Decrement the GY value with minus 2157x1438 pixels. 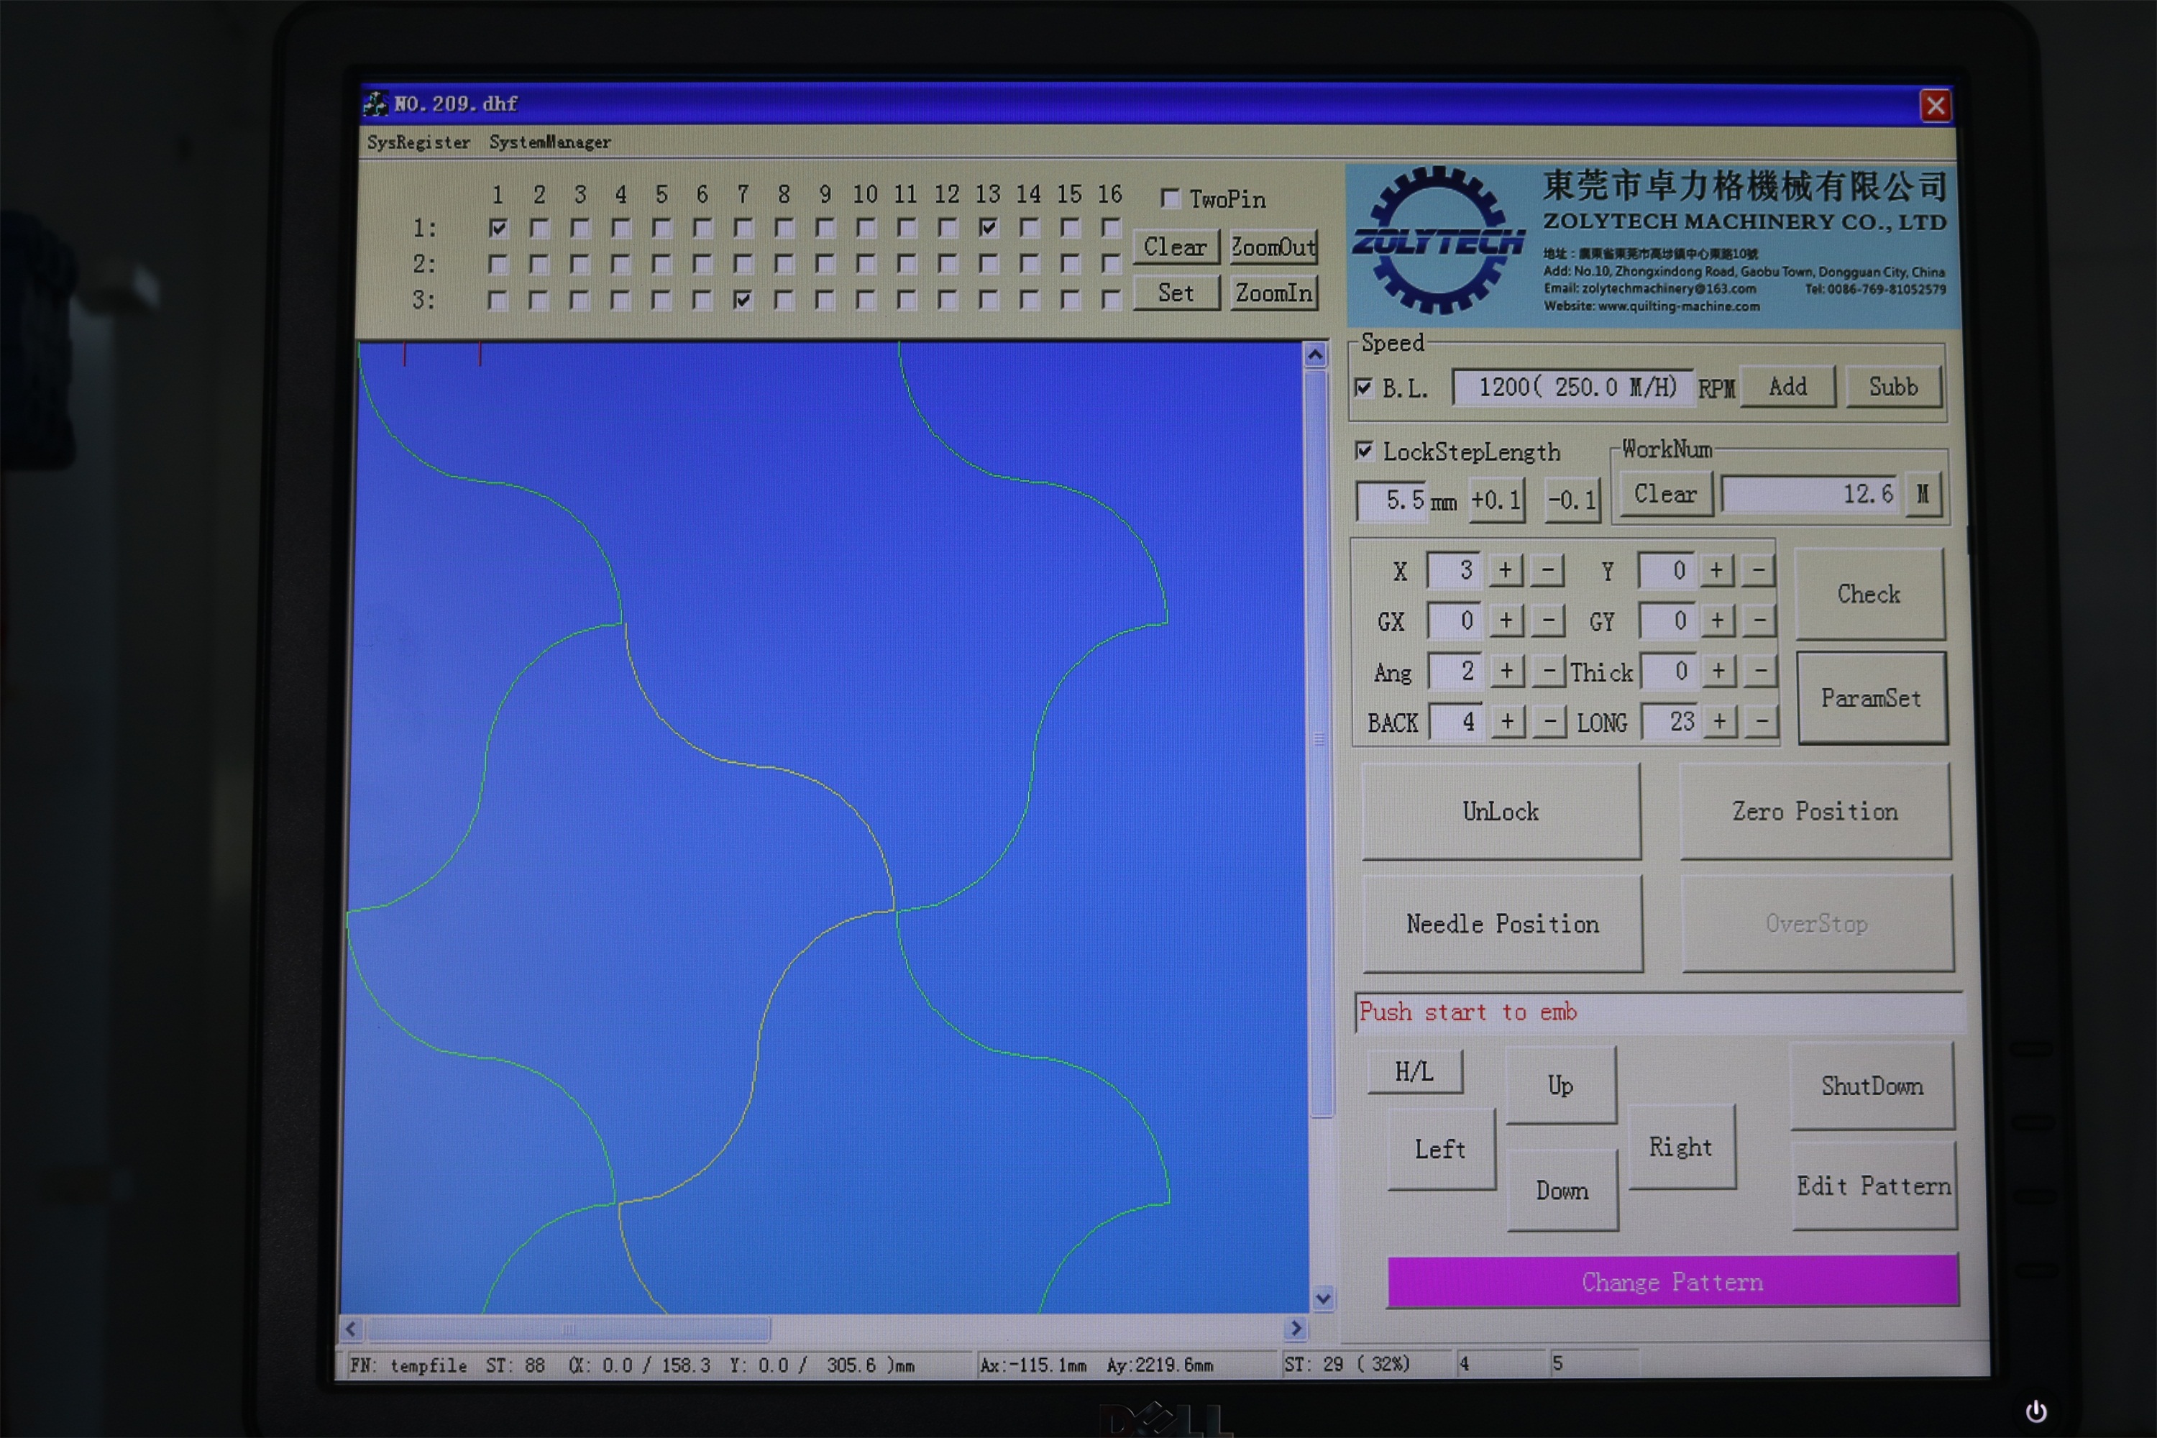pos(1760,621)
